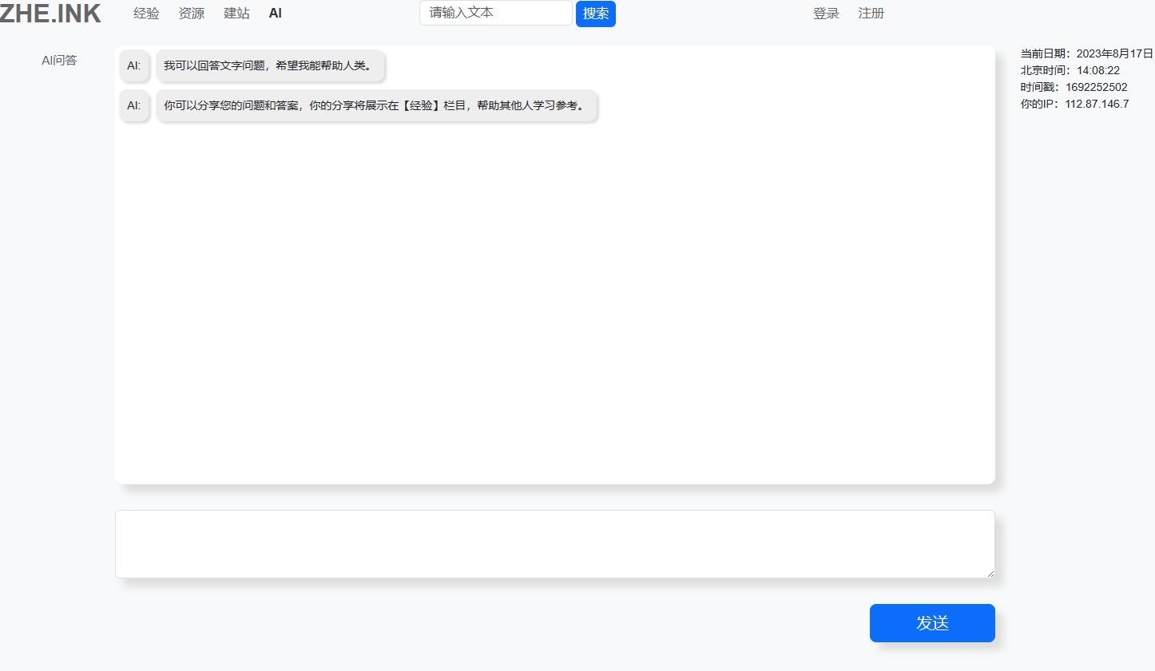Open the 注册 register link

pos(871,14)
